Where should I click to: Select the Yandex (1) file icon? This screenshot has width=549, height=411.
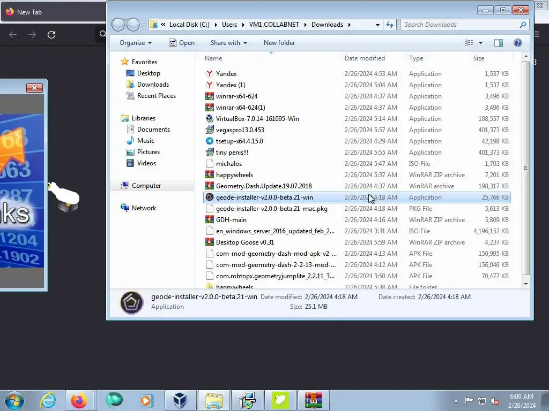pos(210,85)
